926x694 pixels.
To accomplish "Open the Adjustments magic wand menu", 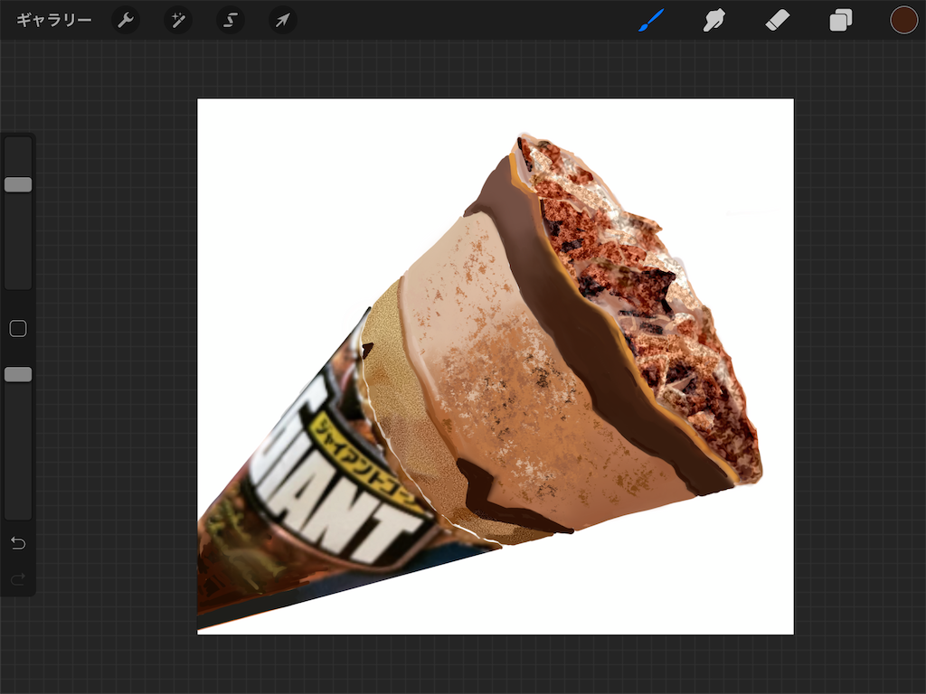I will (x=178, y=20).
